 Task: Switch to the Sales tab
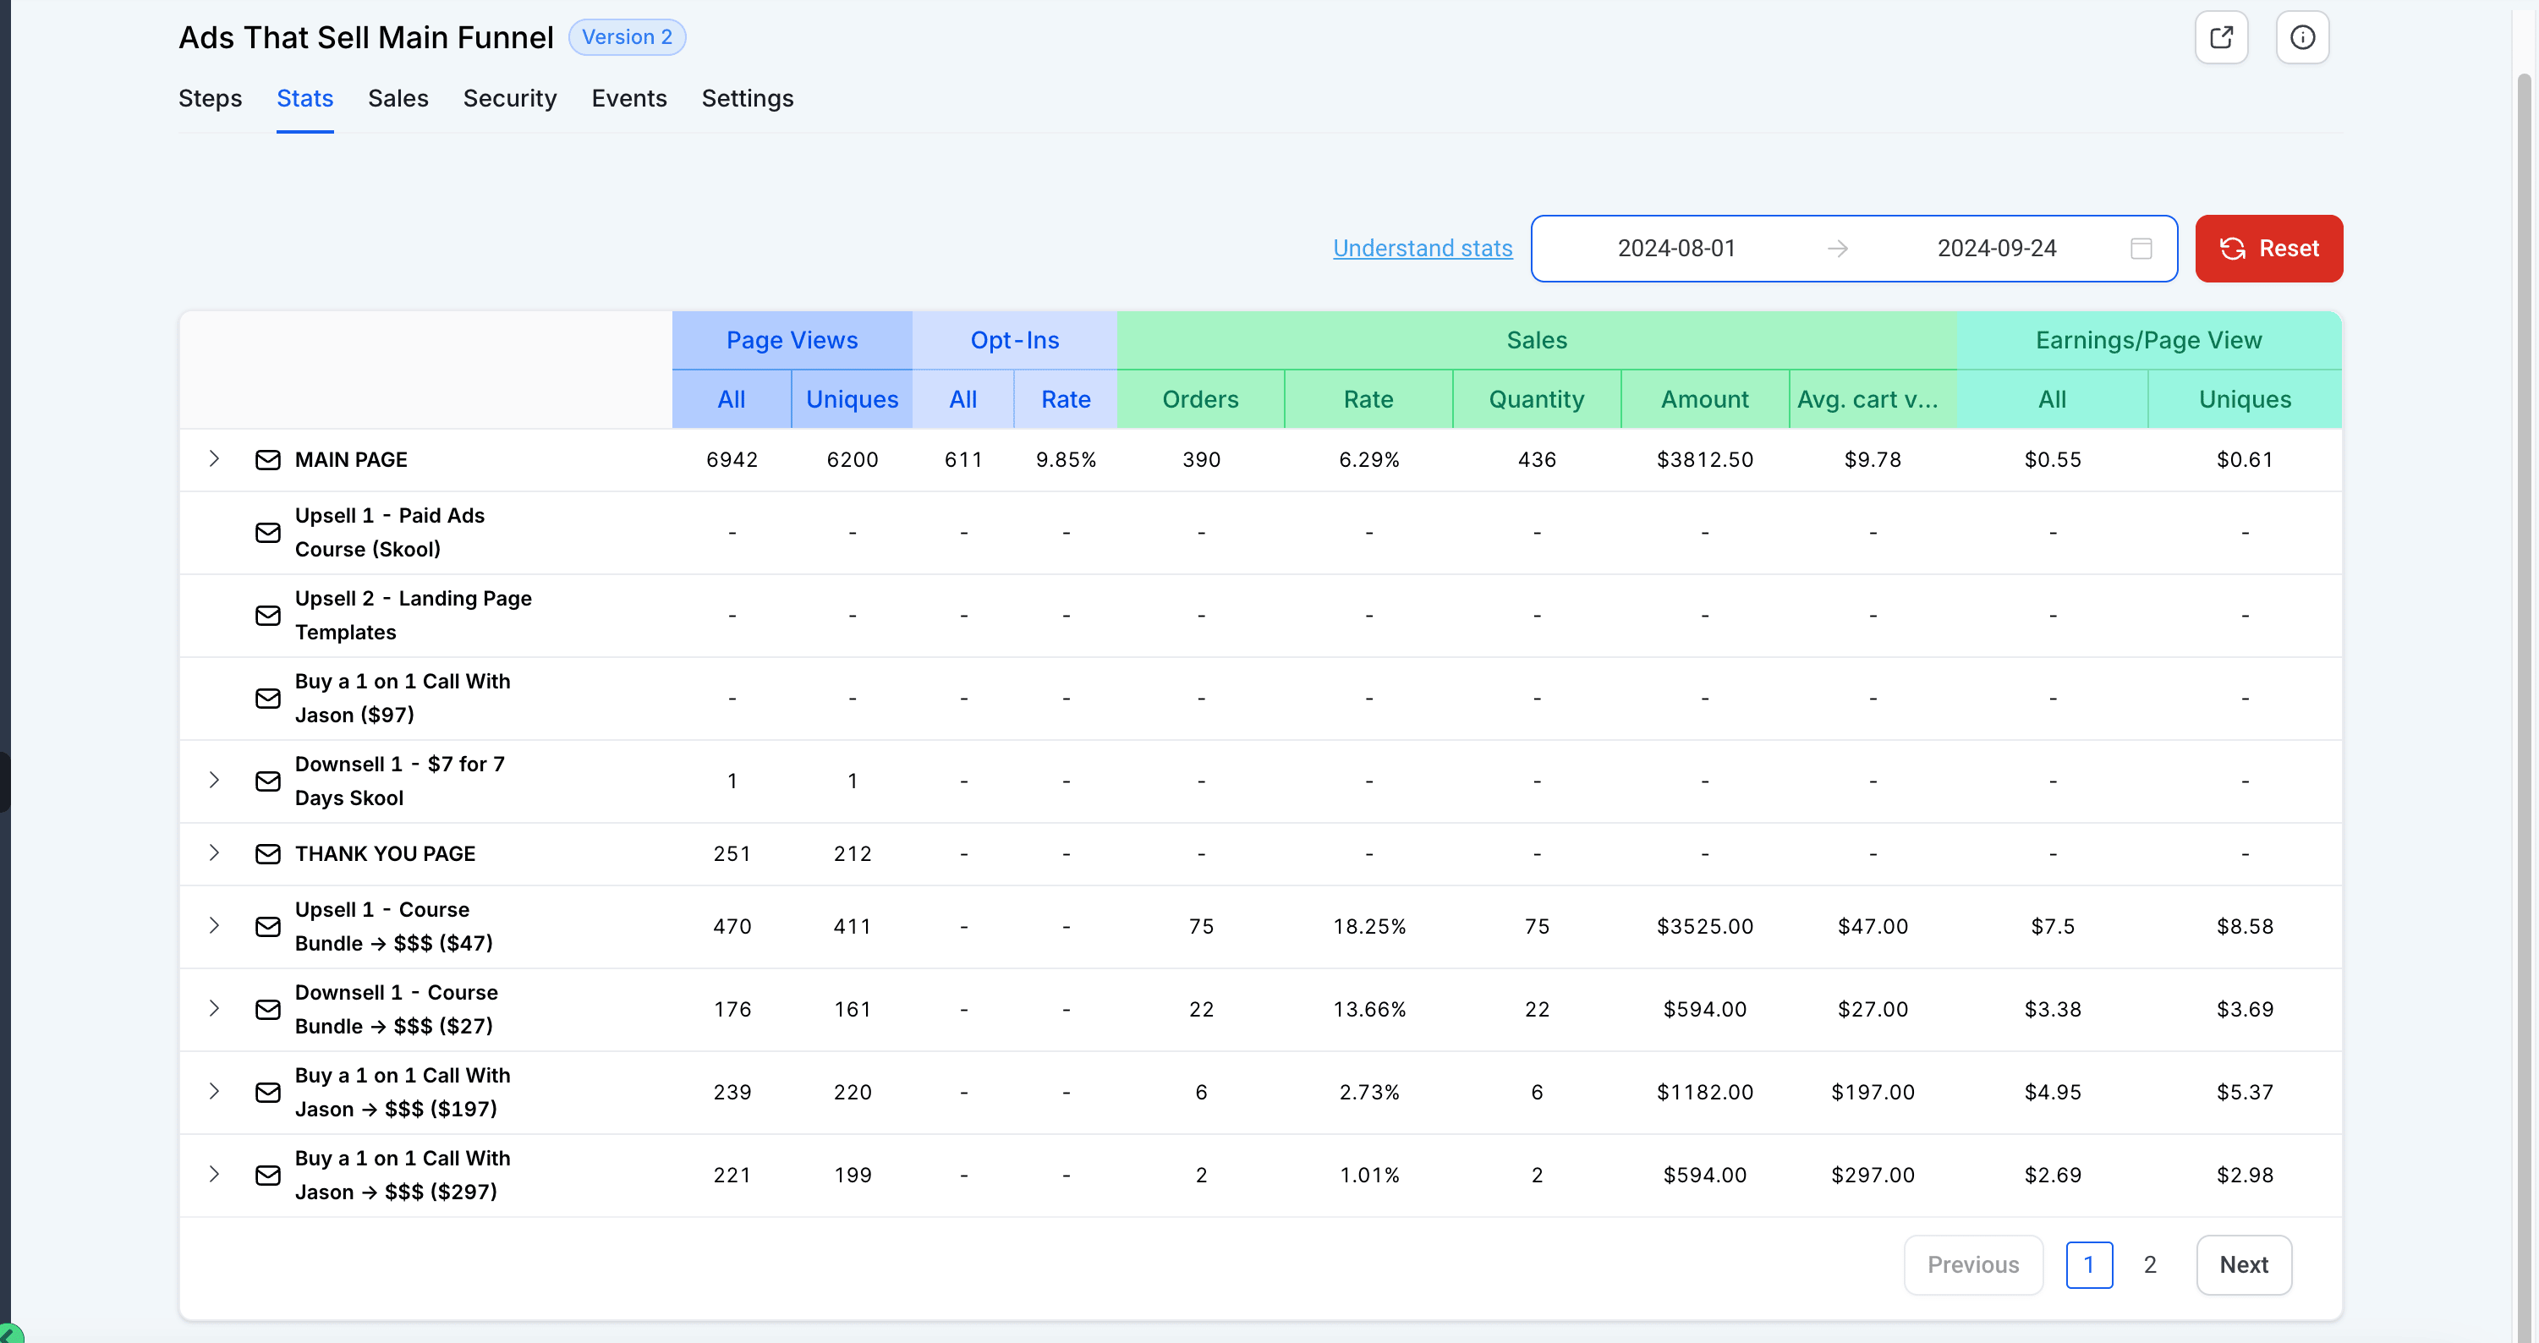(398, 99)
